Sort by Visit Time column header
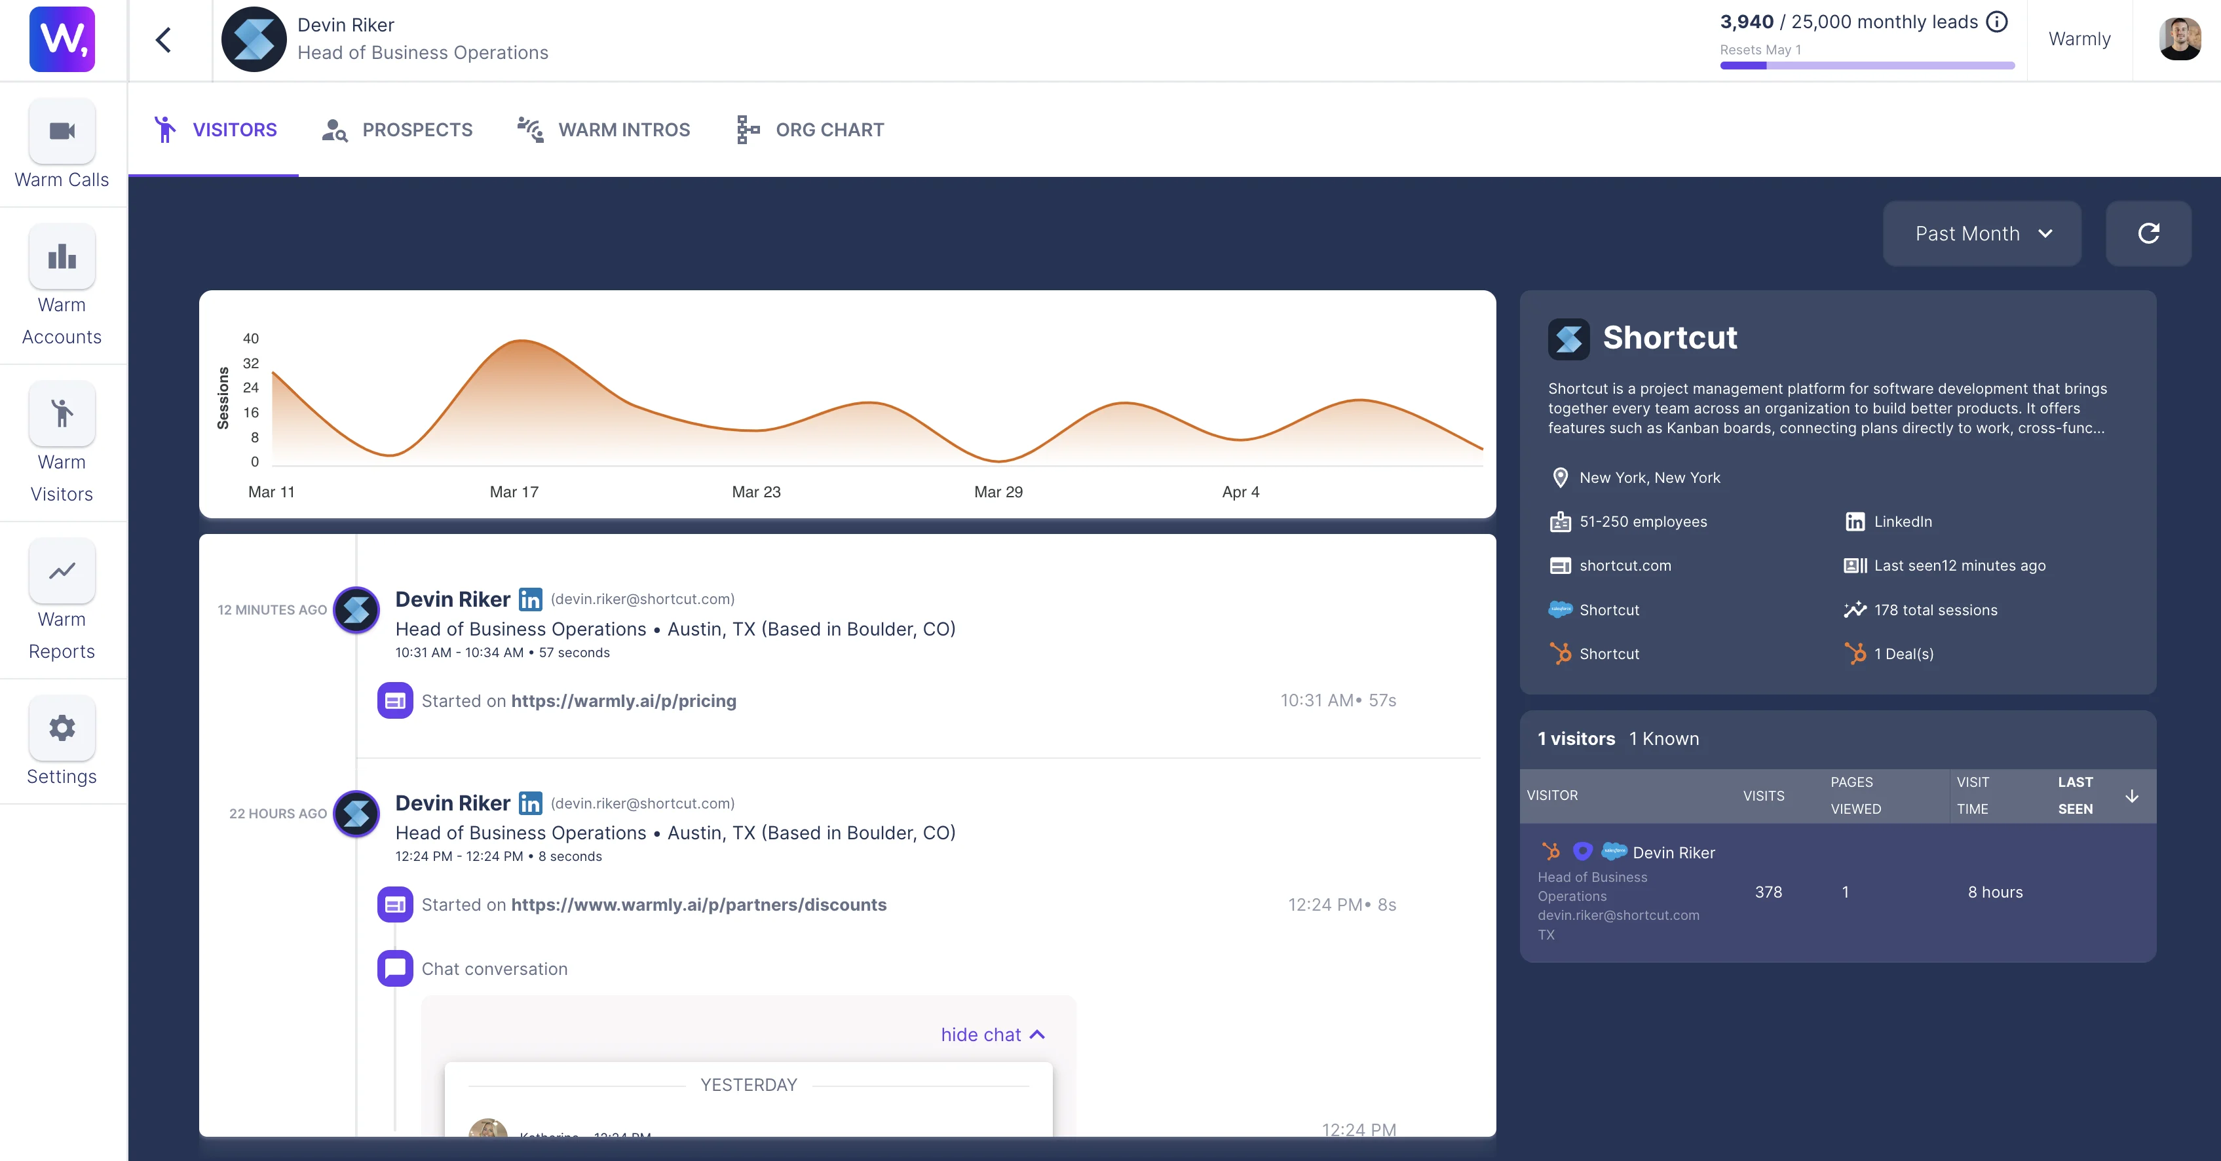The width and height of the screenshot is (2221, 1161). pyautogui.click(x=1973, y=795)
